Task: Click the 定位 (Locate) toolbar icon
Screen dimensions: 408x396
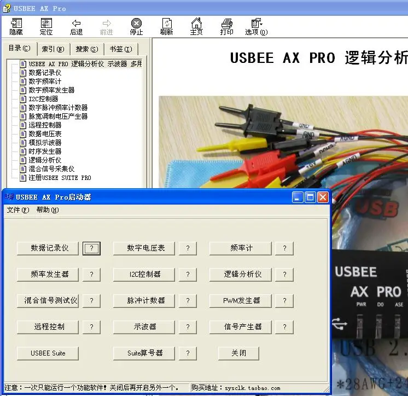Action: click(x=46, y=27)
